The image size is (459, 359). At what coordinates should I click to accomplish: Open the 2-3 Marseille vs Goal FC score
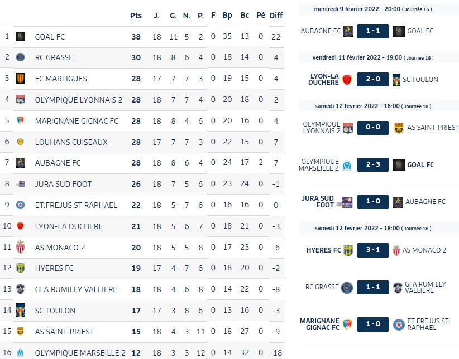[x=373, y=164]
